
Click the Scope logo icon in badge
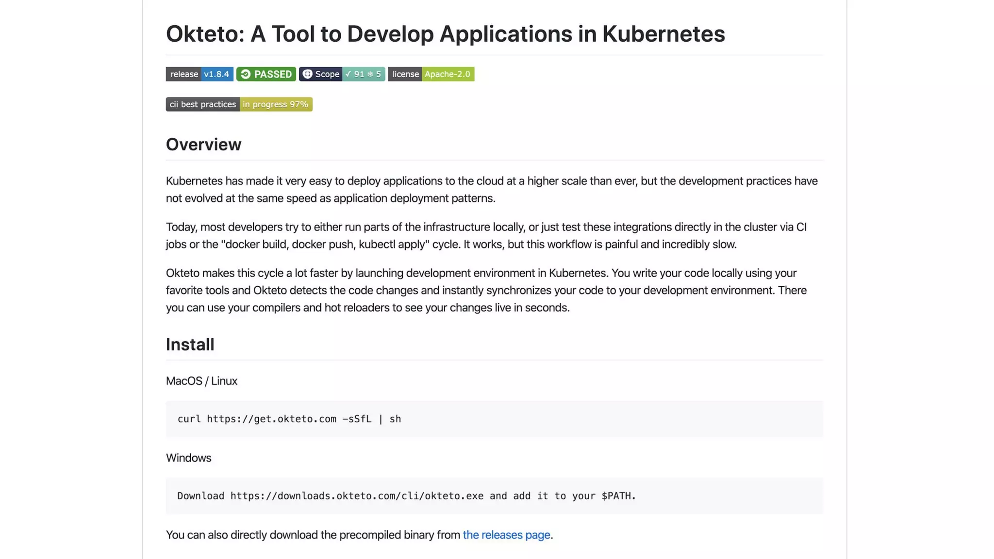coord(308,74)
